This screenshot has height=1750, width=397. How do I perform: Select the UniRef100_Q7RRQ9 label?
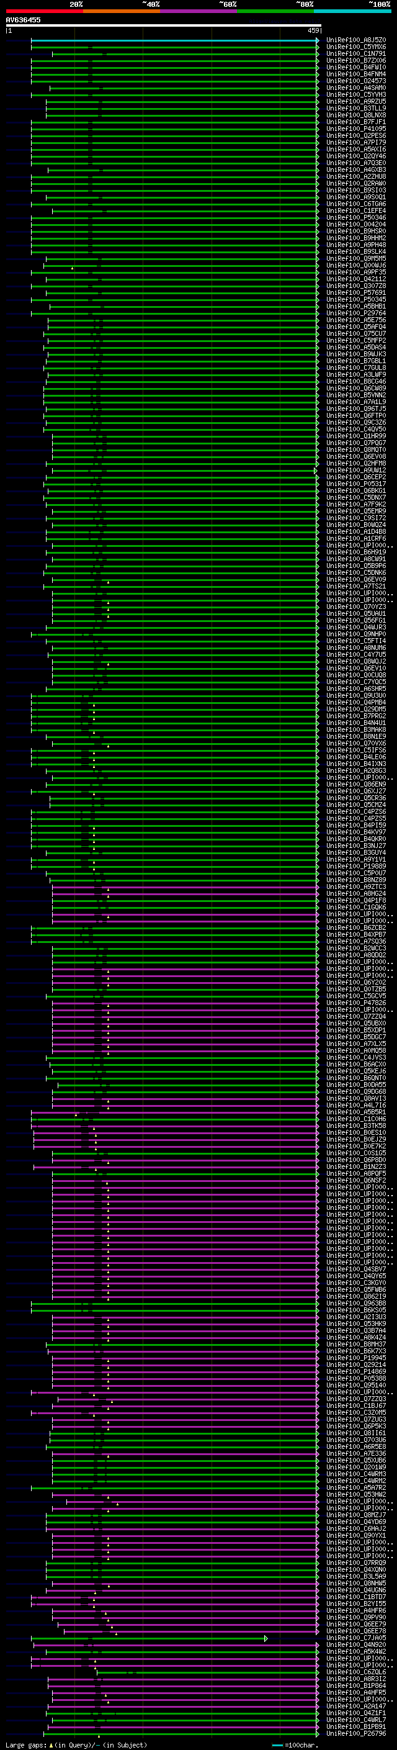[x=355, y=1563]
